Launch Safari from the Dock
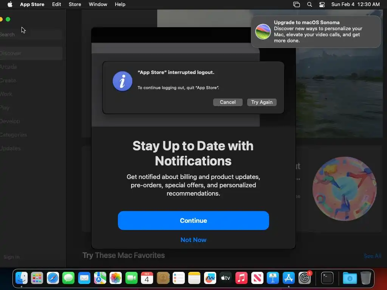The width and height of the screenshot is (387, 290). tap(53, 278)
